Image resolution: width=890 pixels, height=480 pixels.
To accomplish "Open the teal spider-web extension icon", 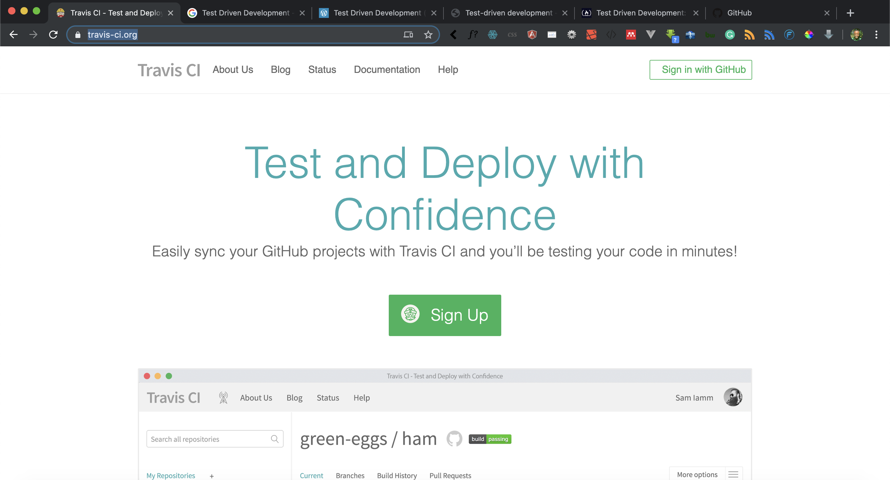I will click(x=492, y=35).
